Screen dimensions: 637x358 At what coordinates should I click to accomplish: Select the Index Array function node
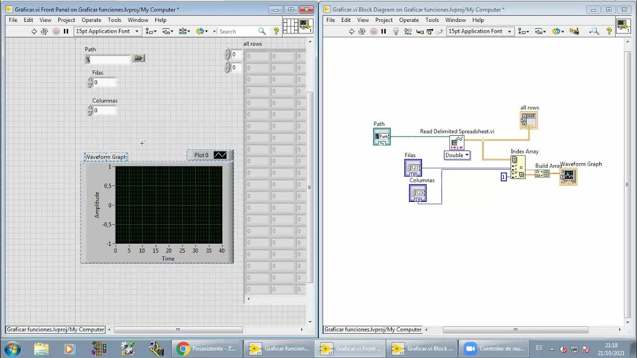click(518, 167)
